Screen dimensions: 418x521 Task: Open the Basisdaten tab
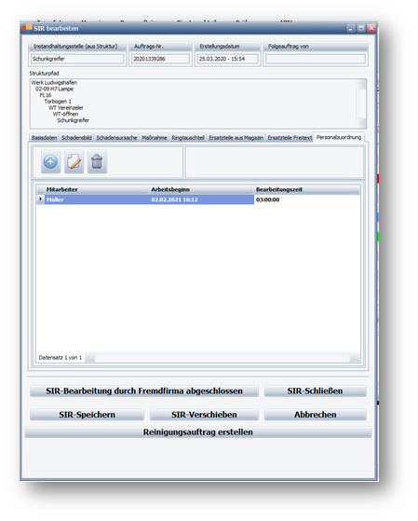pyautogui.click(x=44, y=138)
